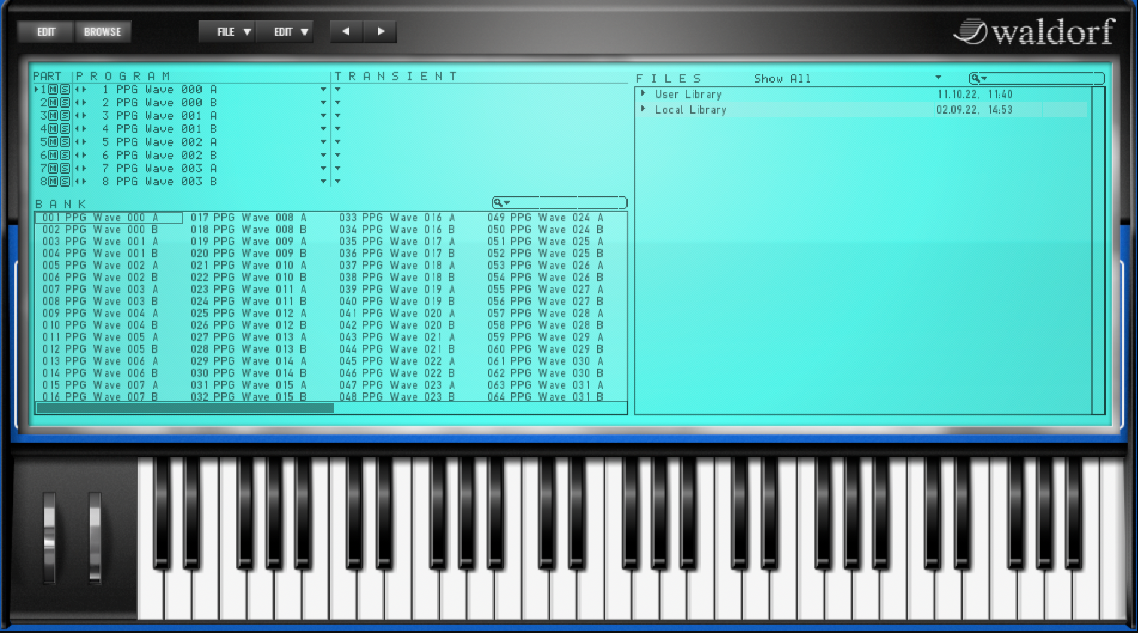Mute part 1 with its M toggle
This screenshot has height=633, width=1138.
pos(52,89)
